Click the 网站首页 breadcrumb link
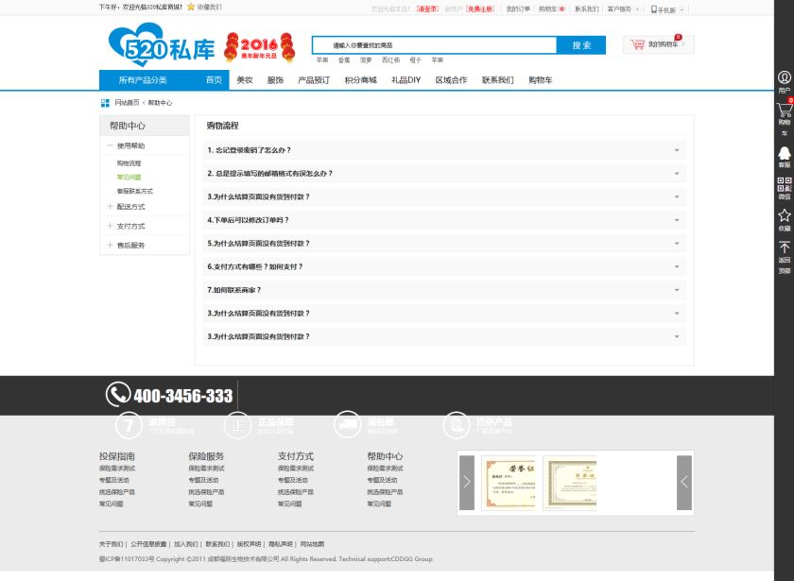The height and width of the screenshot is (581, 794). coord(127,103)
